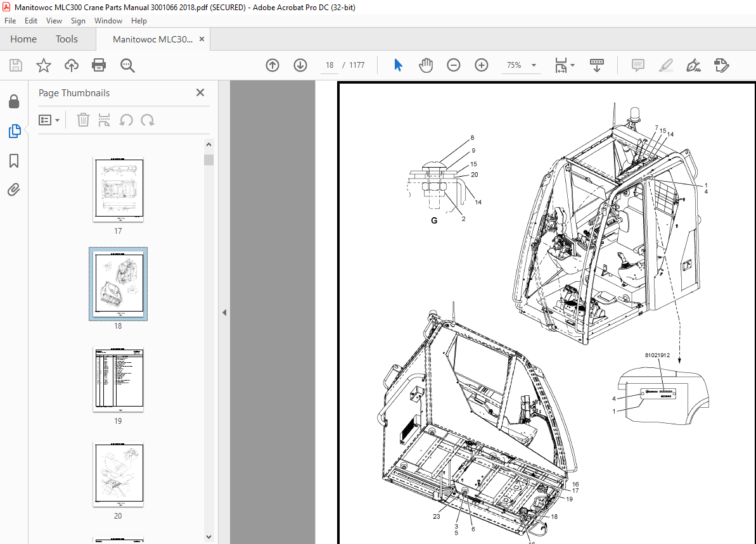The width and height of the screenshot is (756, 544).
Task: Click the page number input field
Action: coord(330,65)
